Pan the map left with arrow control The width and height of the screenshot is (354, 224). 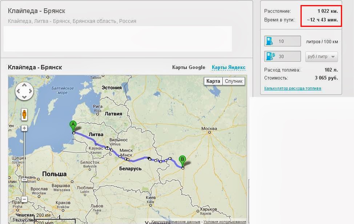click(x=18, y=91)
